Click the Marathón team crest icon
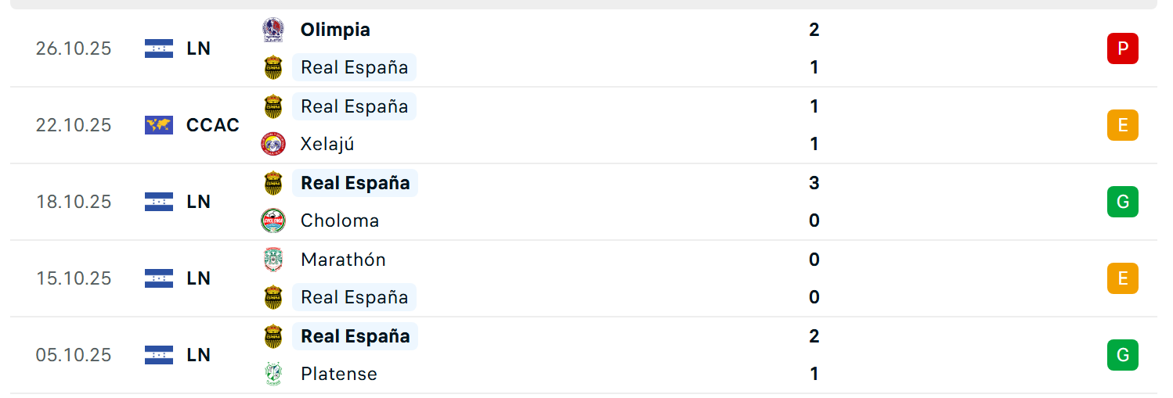 tap(272, 260)
